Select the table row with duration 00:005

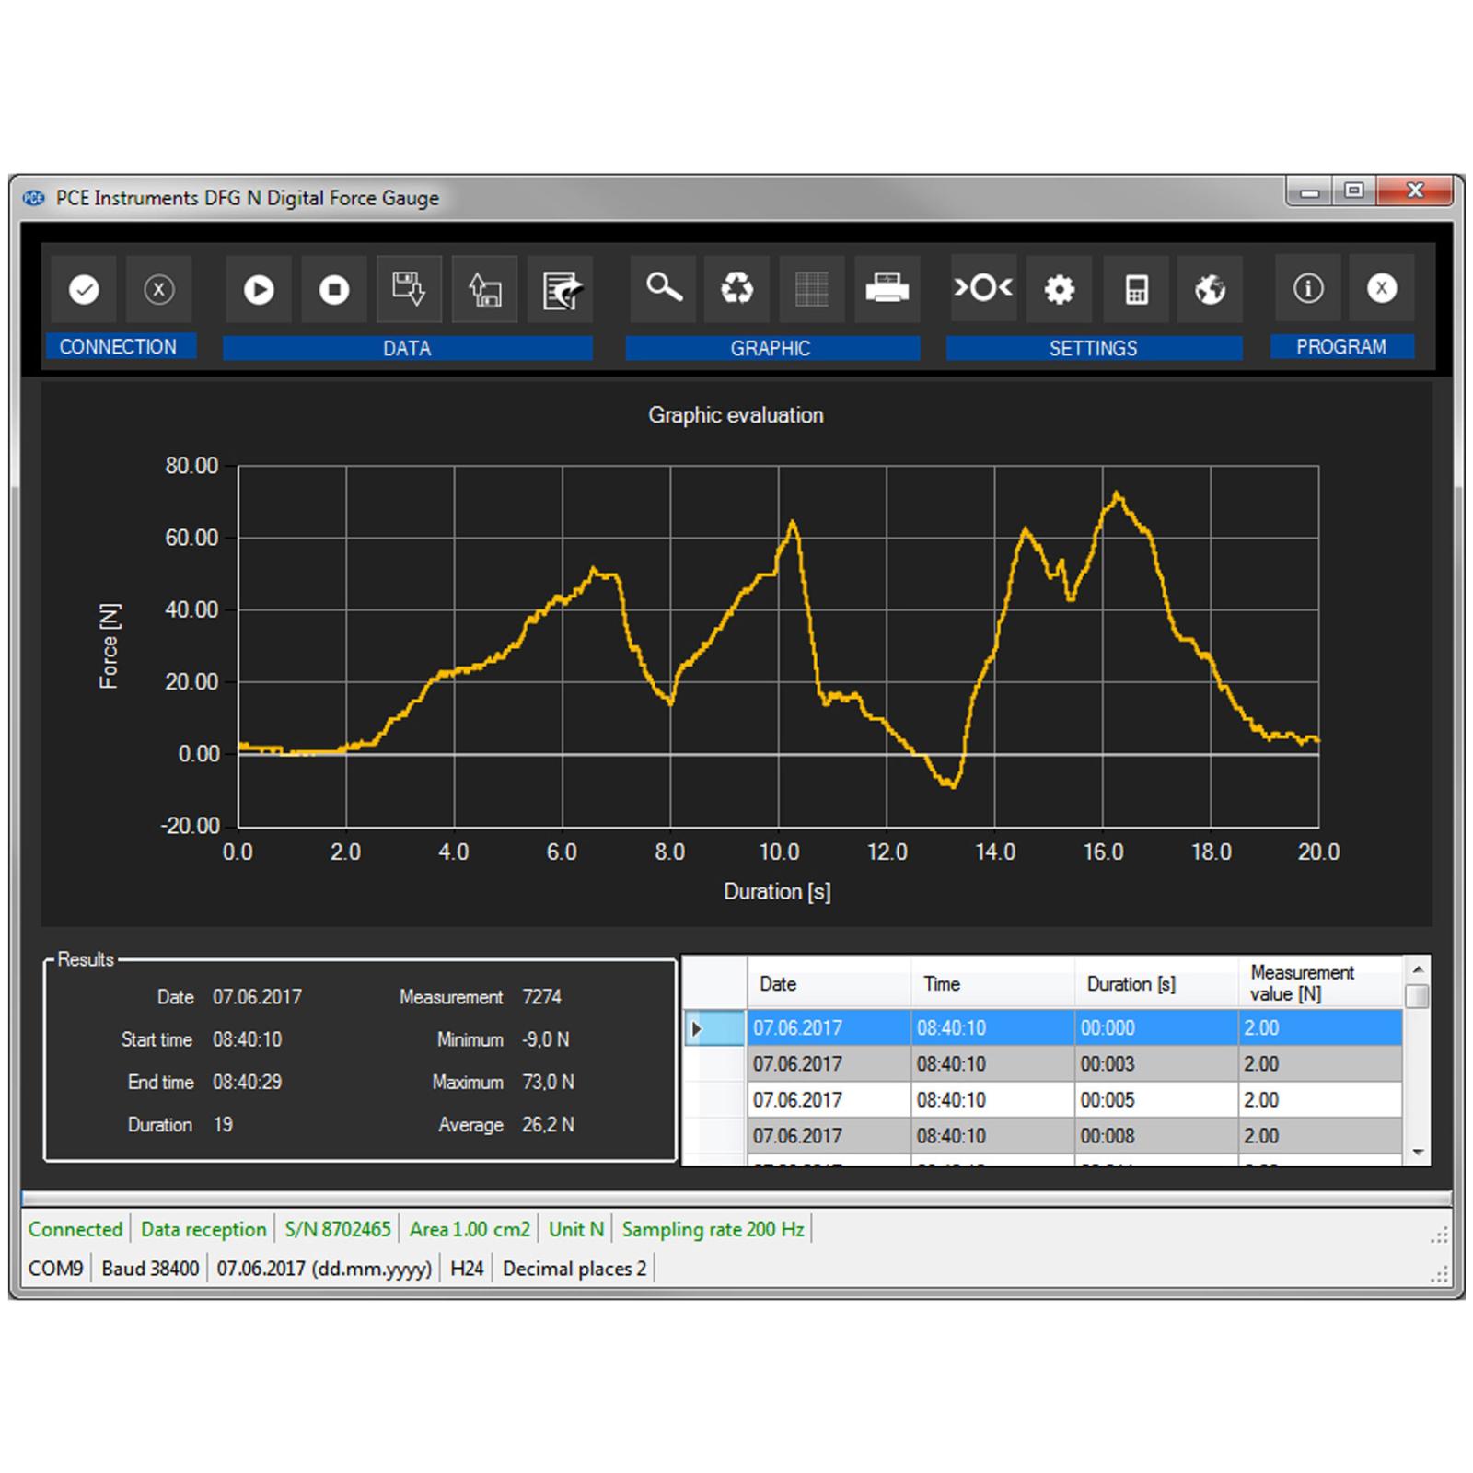tap(1108, 1100)
